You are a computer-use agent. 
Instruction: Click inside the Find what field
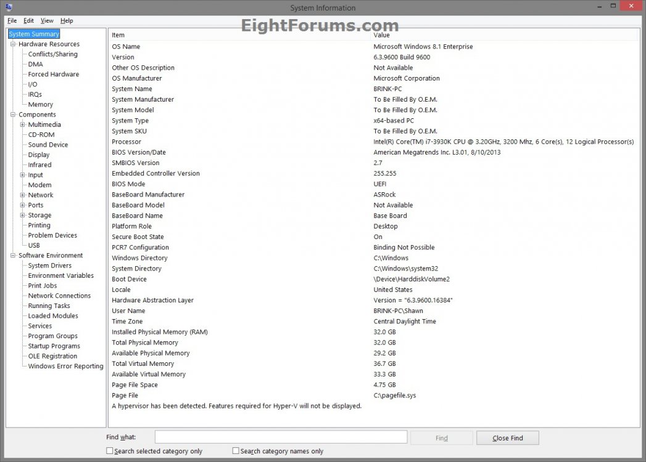pyautogui.click(x=281, y=437)
